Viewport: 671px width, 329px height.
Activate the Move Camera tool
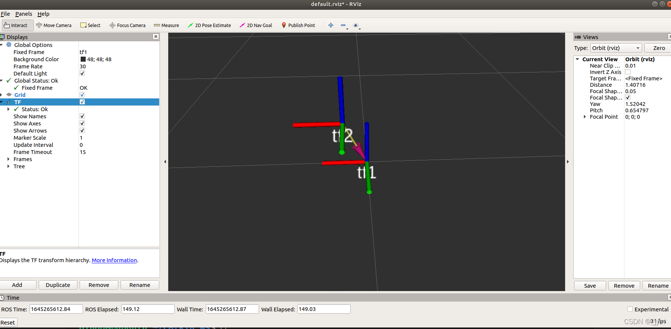pos(54,25)
